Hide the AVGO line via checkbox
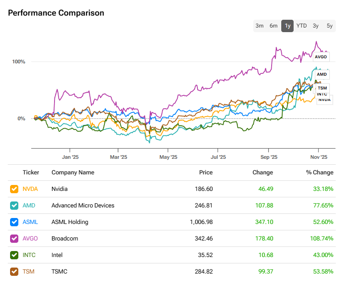Image resolution: width=344 pixels, height=285 pixels. point(14,239)
